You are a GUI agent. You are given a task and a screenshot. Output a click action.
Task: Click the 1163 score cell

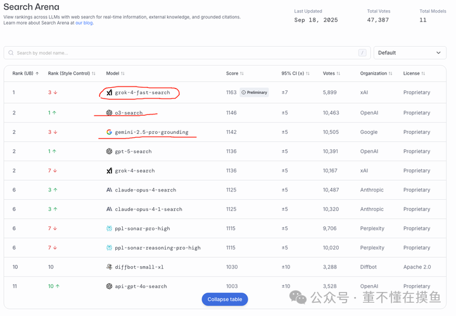231,92
